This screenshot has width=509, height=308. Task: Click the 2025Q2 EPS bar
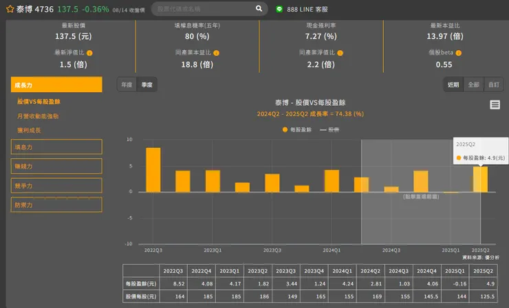[480, 179]
